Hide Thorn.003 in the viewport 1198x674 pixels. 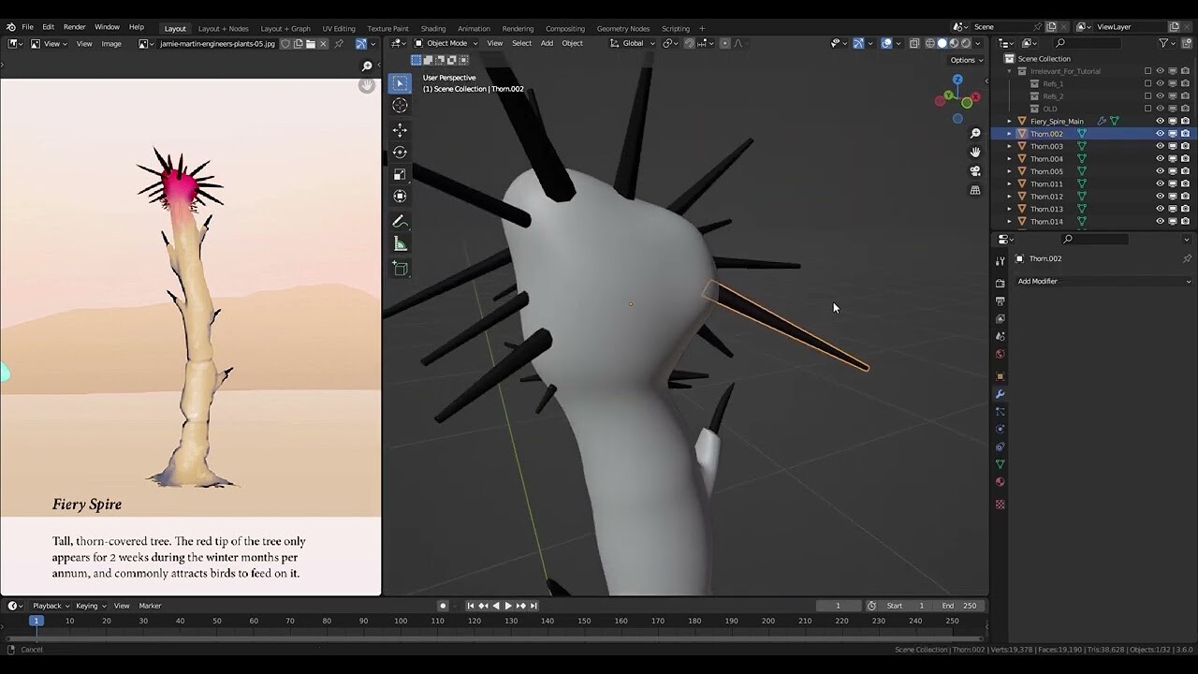tap(1160, 146)
